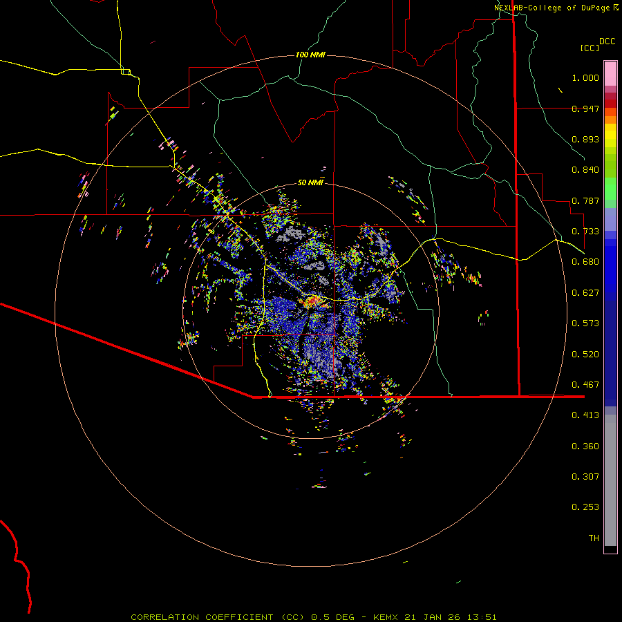Click the 0.627 color scale value
Screen dimensions: 622x622
point(585,293)
